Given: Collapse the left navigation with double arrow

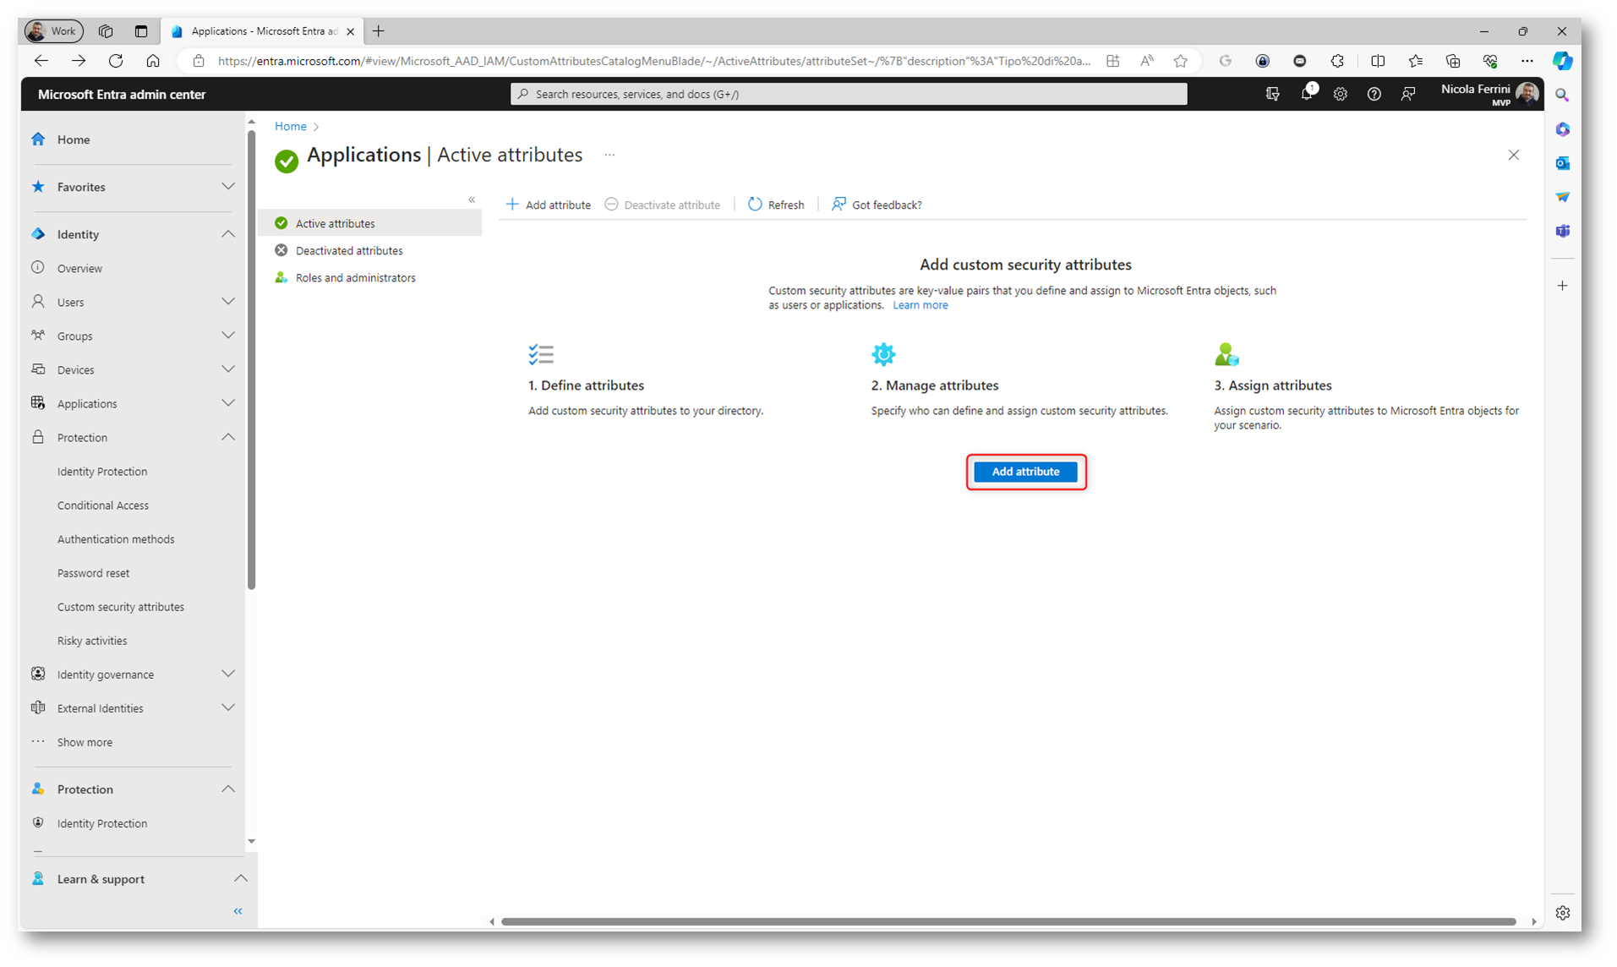Looking at the screenshot, I should [238, 911].
